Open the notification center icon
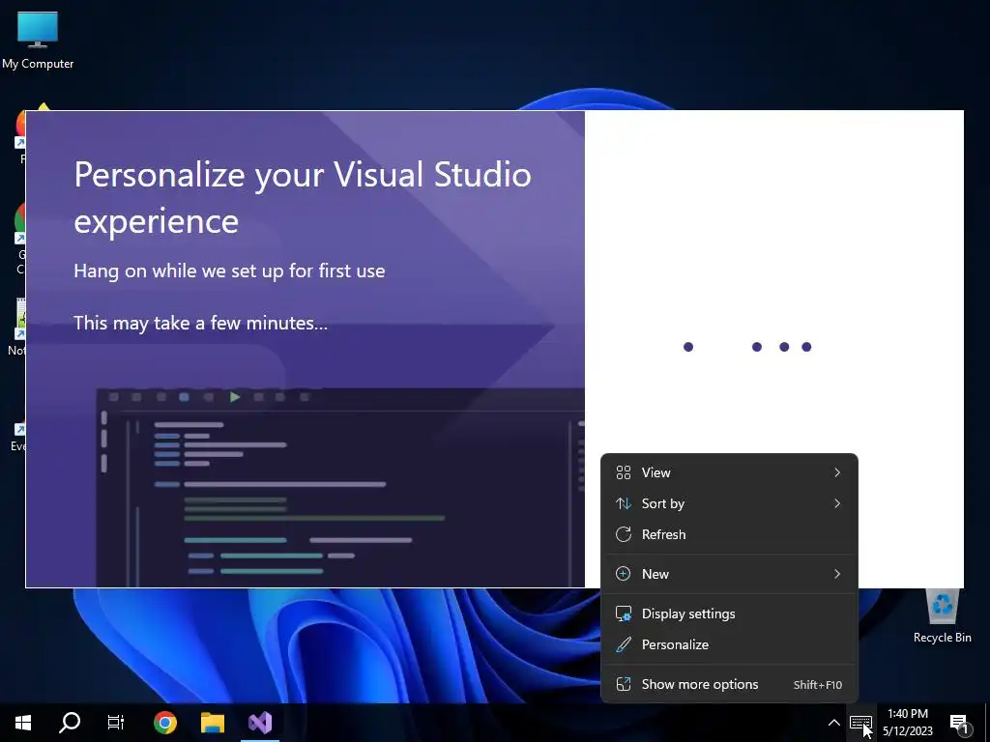Image resolution: width=990 pixels, height=742 pixels. click(959, 724)
